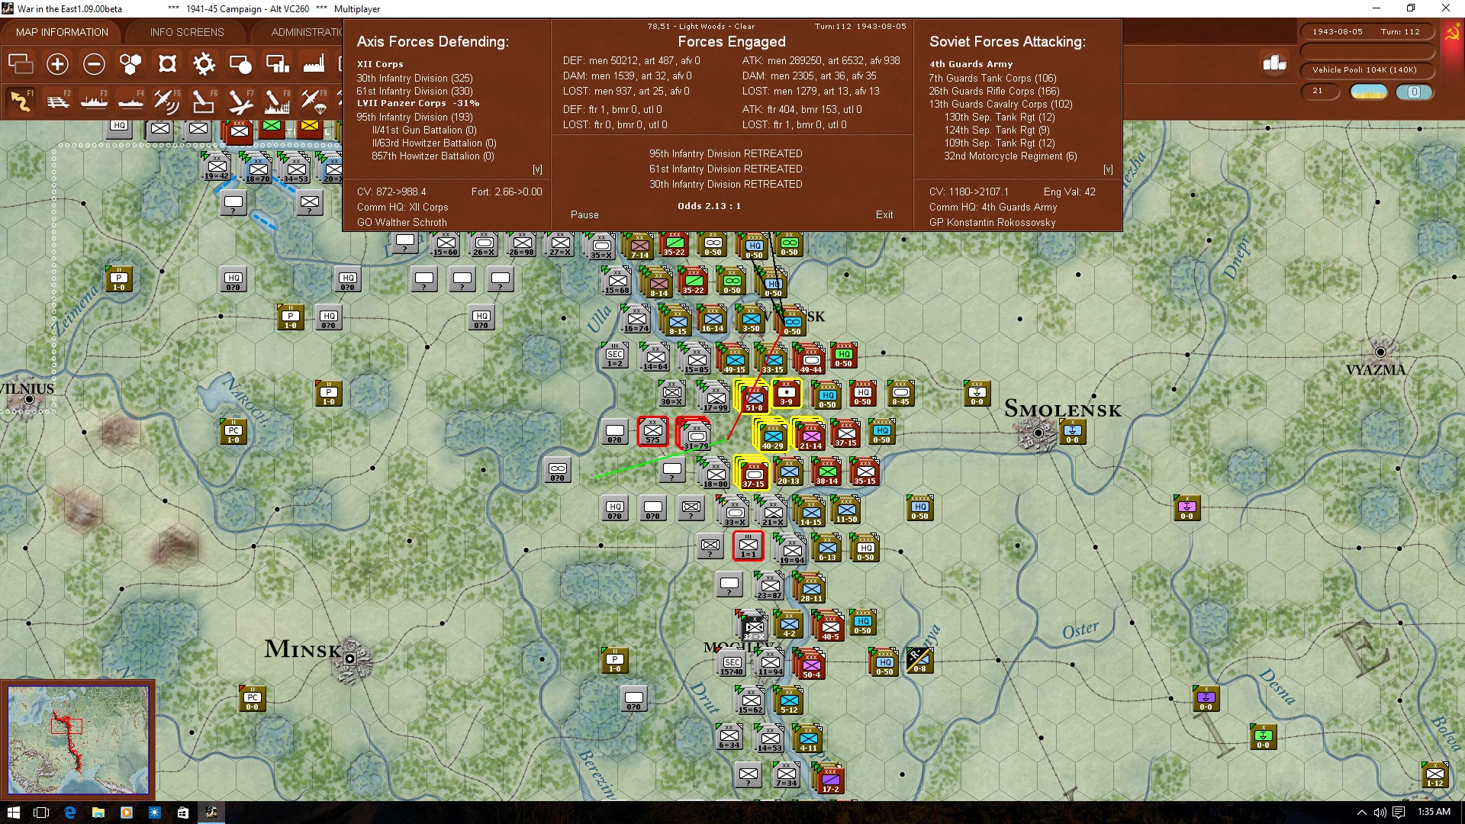Select the Bomb city mode (F8) icon
The image size is (1465, 824).
(x=276, y=101)
